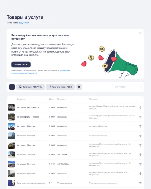Click the plus icon to add product
151x189 pixels.
point(12,87)
